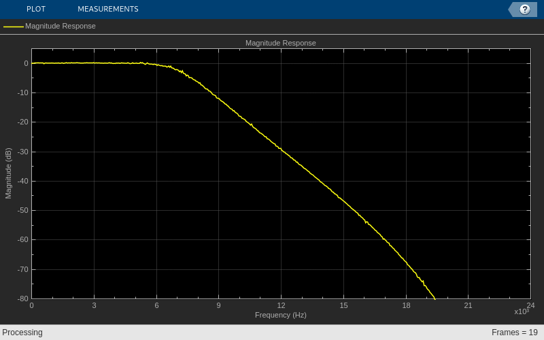Click the -50 y-axis tick label
Screen dimensions: 544x340
coord(23,210)
